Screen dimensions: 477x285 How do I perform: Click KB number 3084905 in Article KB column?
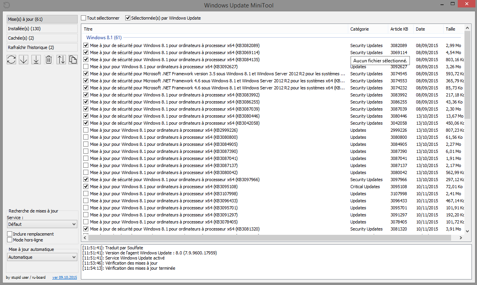pos(398,144)
